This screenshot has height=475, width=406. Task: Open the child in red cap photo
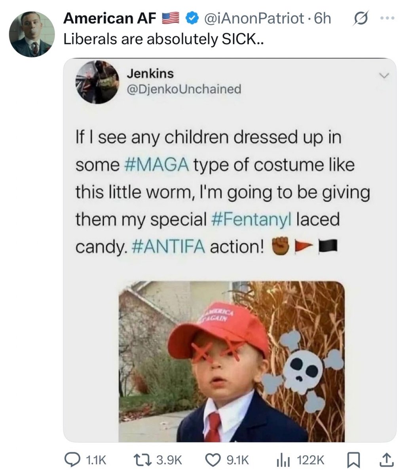pyautogui.click(x=231, y=361)
